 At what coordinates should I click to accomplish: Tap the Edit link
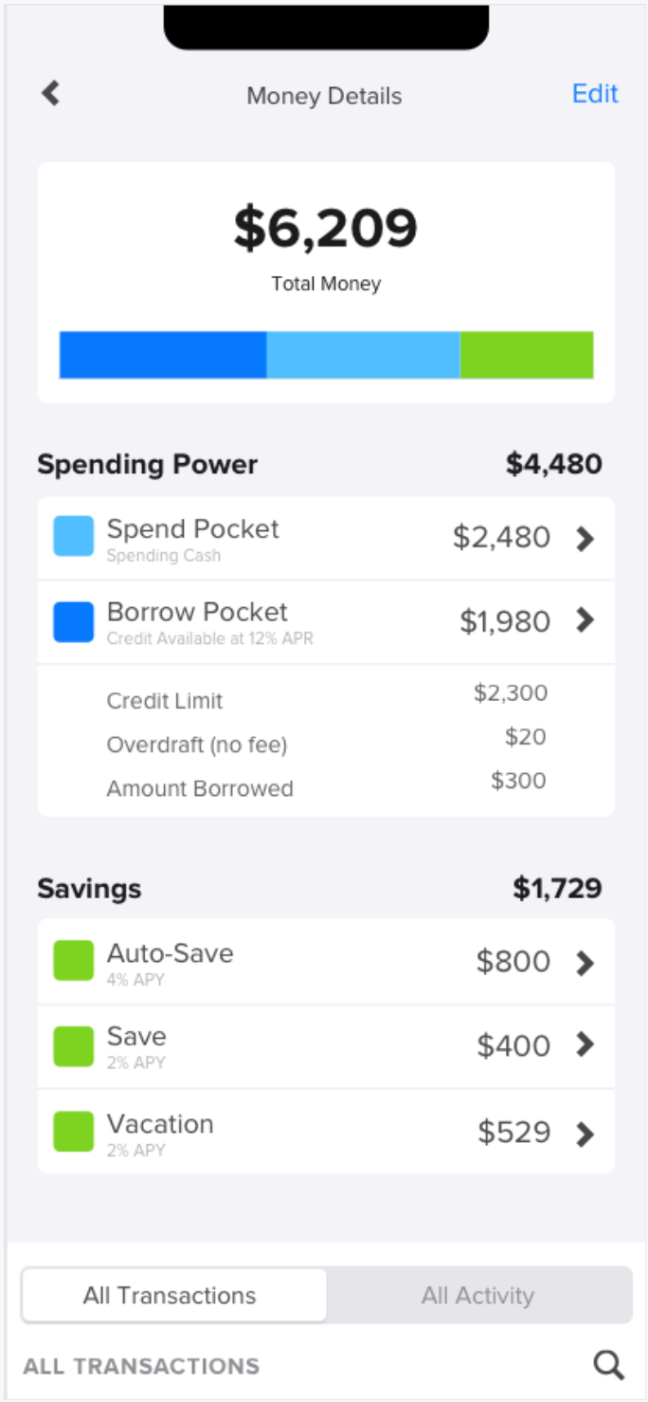coord(595,93)
